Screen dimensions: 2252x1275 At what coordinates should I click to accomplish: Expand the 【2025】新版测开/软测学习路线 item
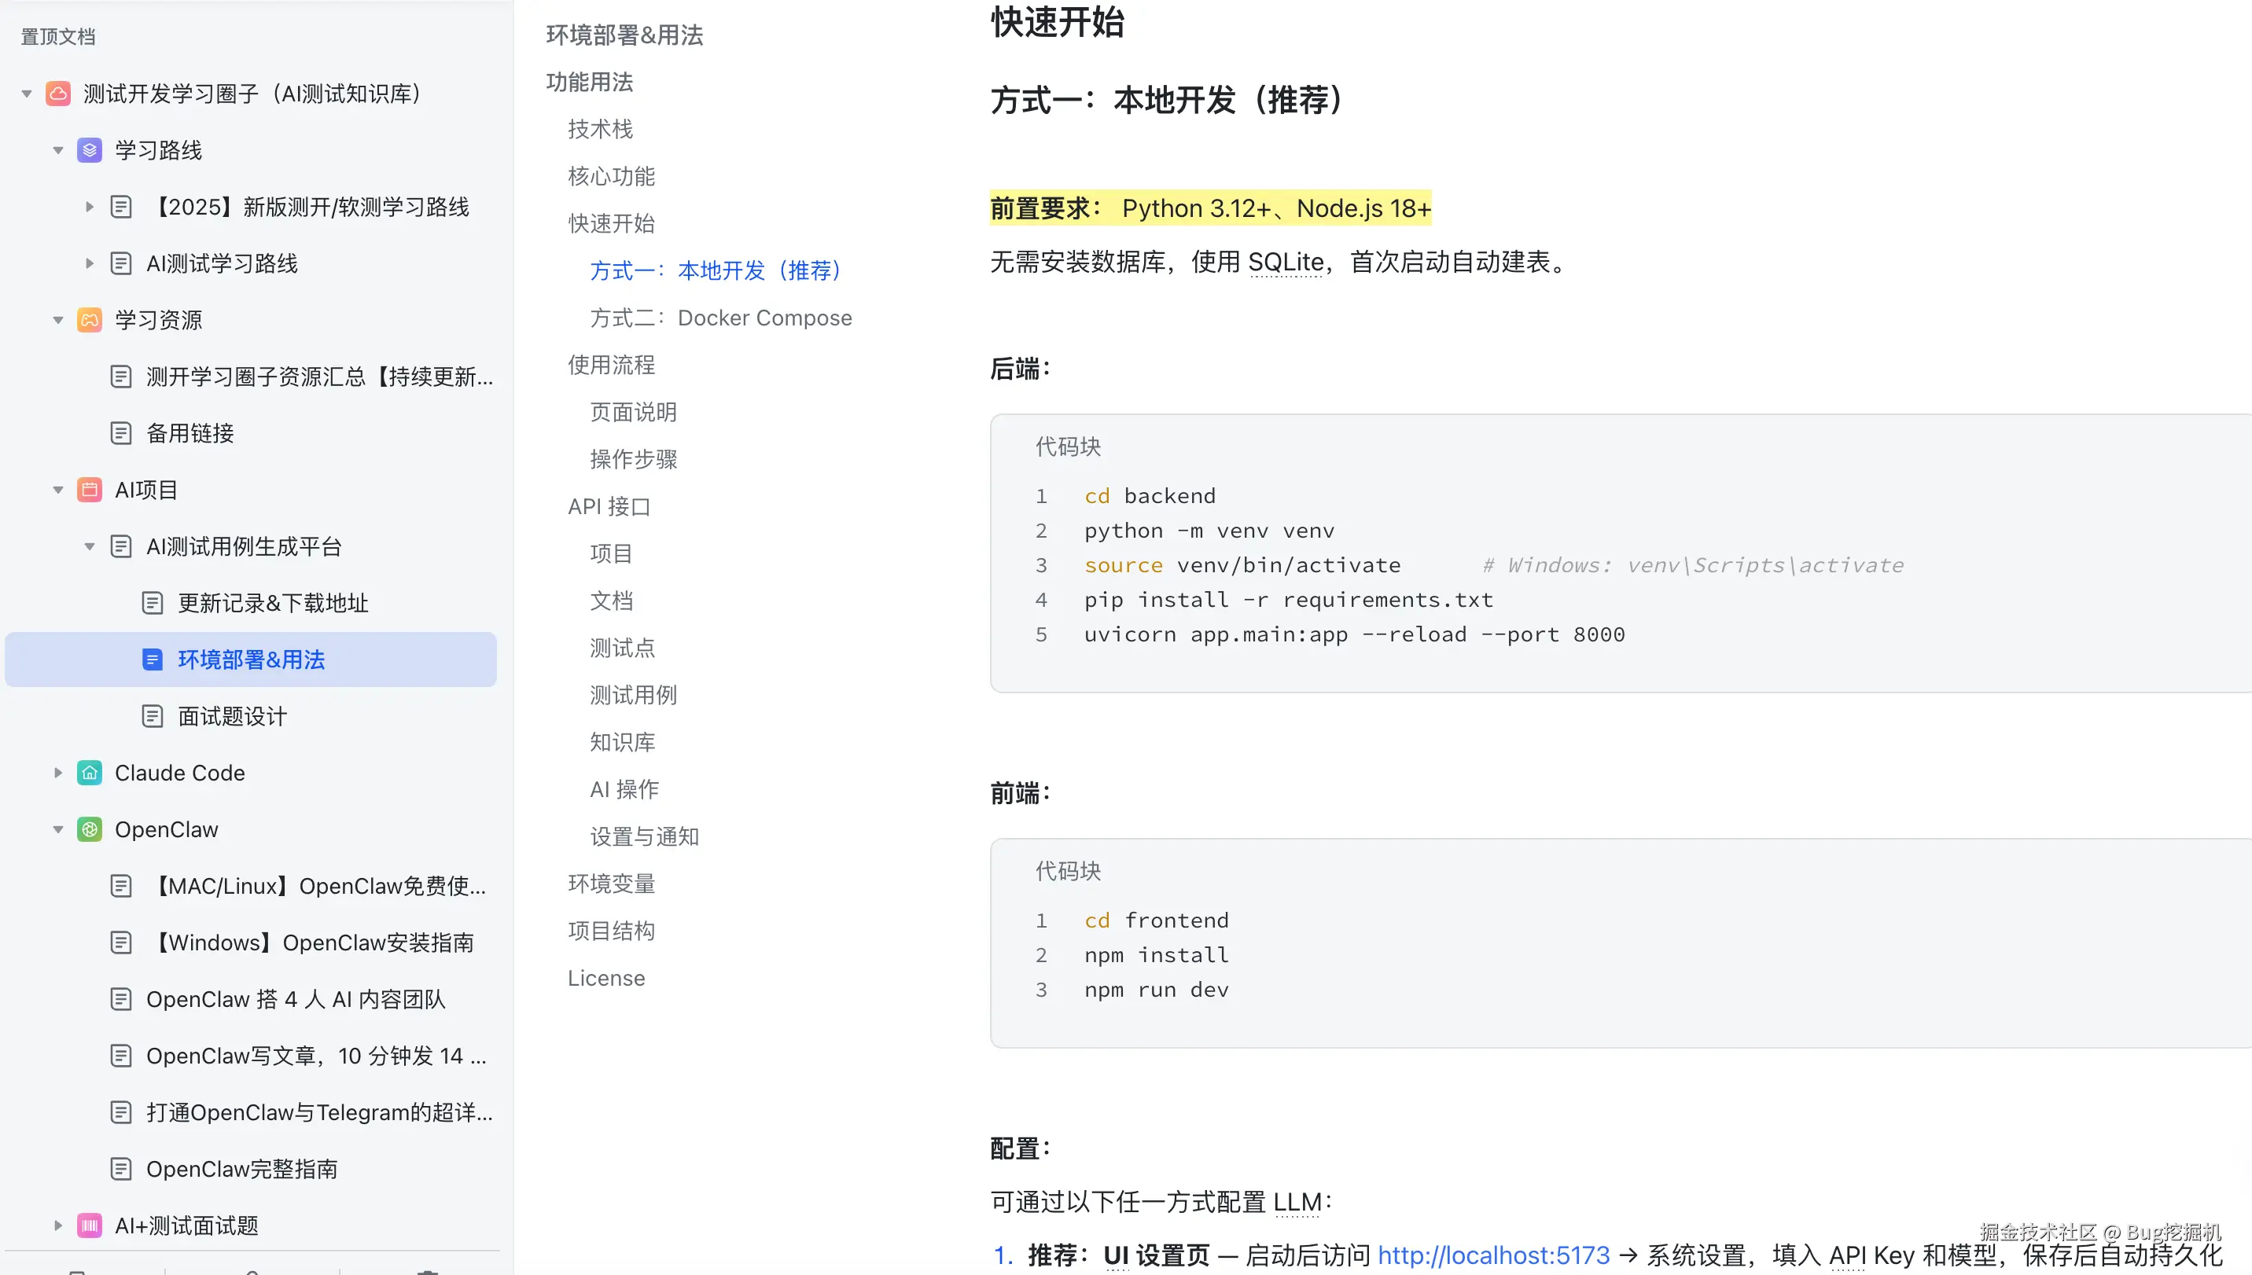90,207
